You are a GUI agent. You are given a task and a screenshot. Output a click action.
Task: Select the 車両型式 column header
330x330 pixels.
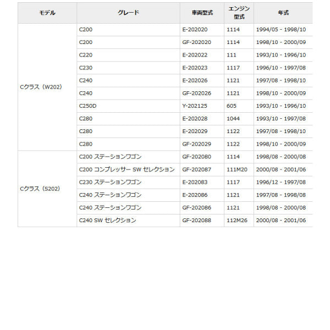[x=201, y=13]
